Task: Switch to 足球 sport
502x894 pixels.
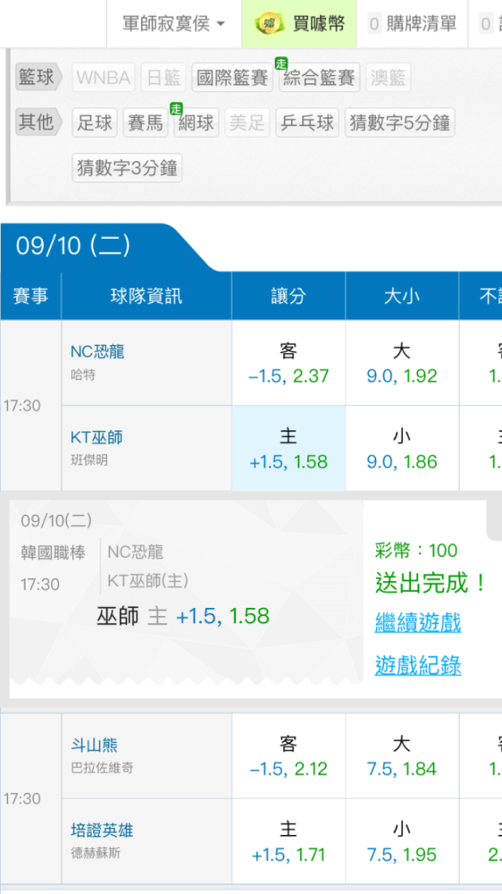Action: (x=95, y=122)
